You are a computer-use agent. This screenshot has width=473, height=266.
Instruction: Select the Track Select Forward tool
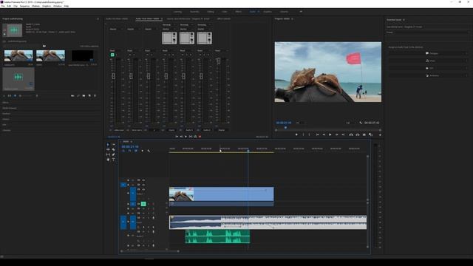click(113, 145)
